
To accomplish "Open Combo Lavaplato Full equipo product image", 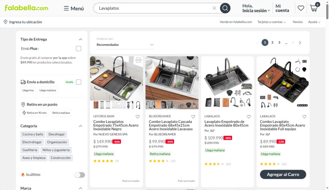I will click(283, 82).
